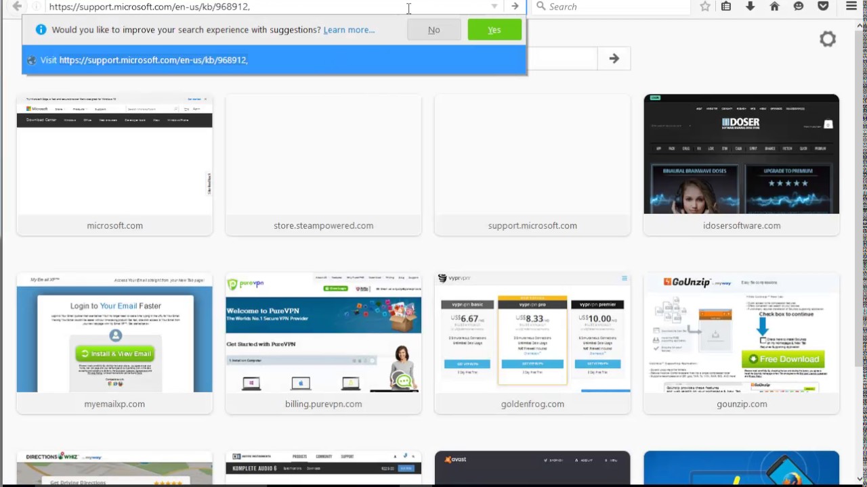Click the idosersoftware.com label

click(x=742, y=225)
